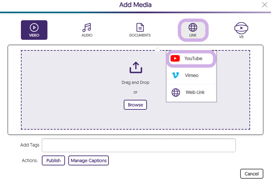Viewport: 271px width, 182px height.
Task: Click the Web Link globe icon
Action: click(x=175, y=92)
